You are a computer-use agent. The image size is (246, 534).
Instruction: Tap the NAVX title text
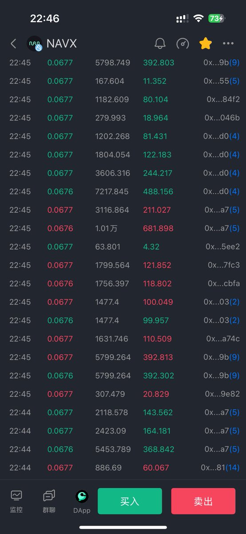62,44
